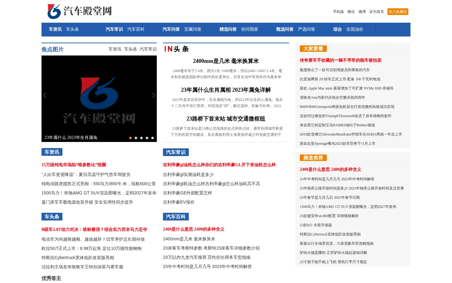This screenshot has height=283, width=452.
Task: Open red article B级车2.0T动力对决
Action: [x=94, y=230]
